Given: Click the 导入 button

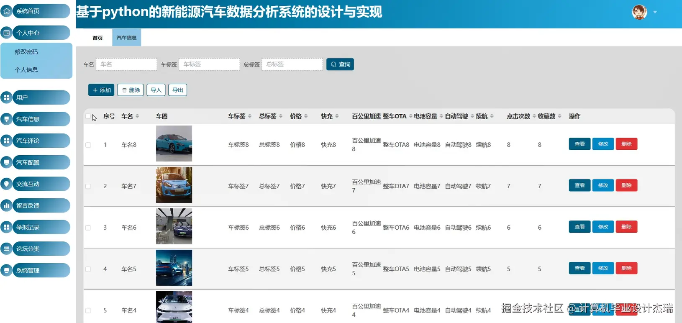Looking at the screenshot, I should tap(156, 90).
